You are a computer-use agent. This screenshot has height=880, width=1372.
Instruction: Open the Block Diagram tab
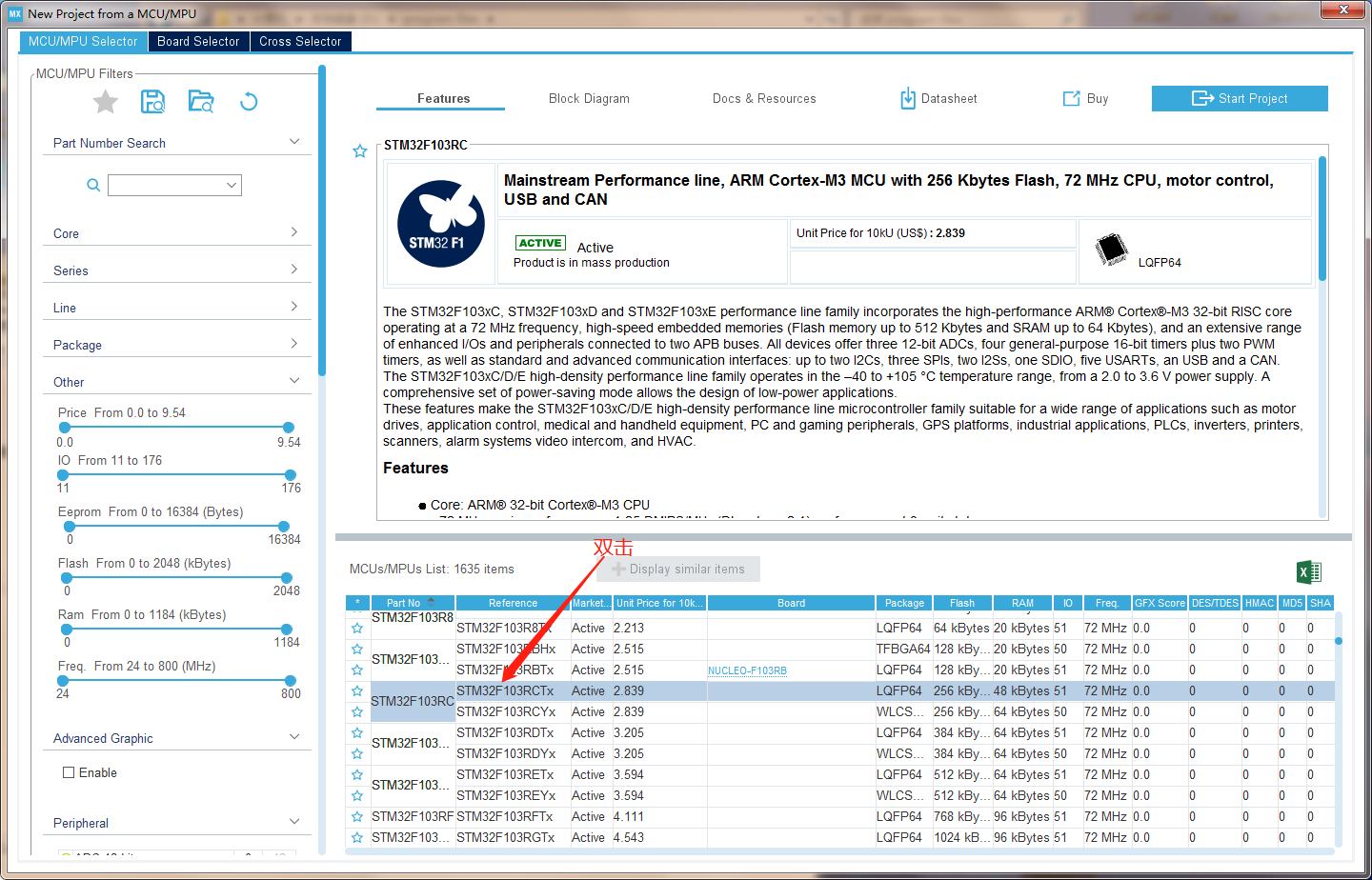tap(589, 98)
